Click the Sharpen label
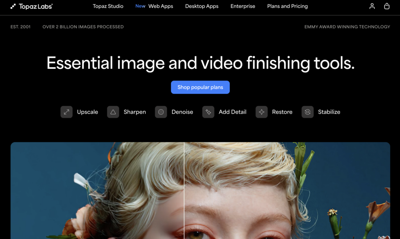Image resolution: width=400 pixels, height=239 pixels. click(x=135, y=112)
